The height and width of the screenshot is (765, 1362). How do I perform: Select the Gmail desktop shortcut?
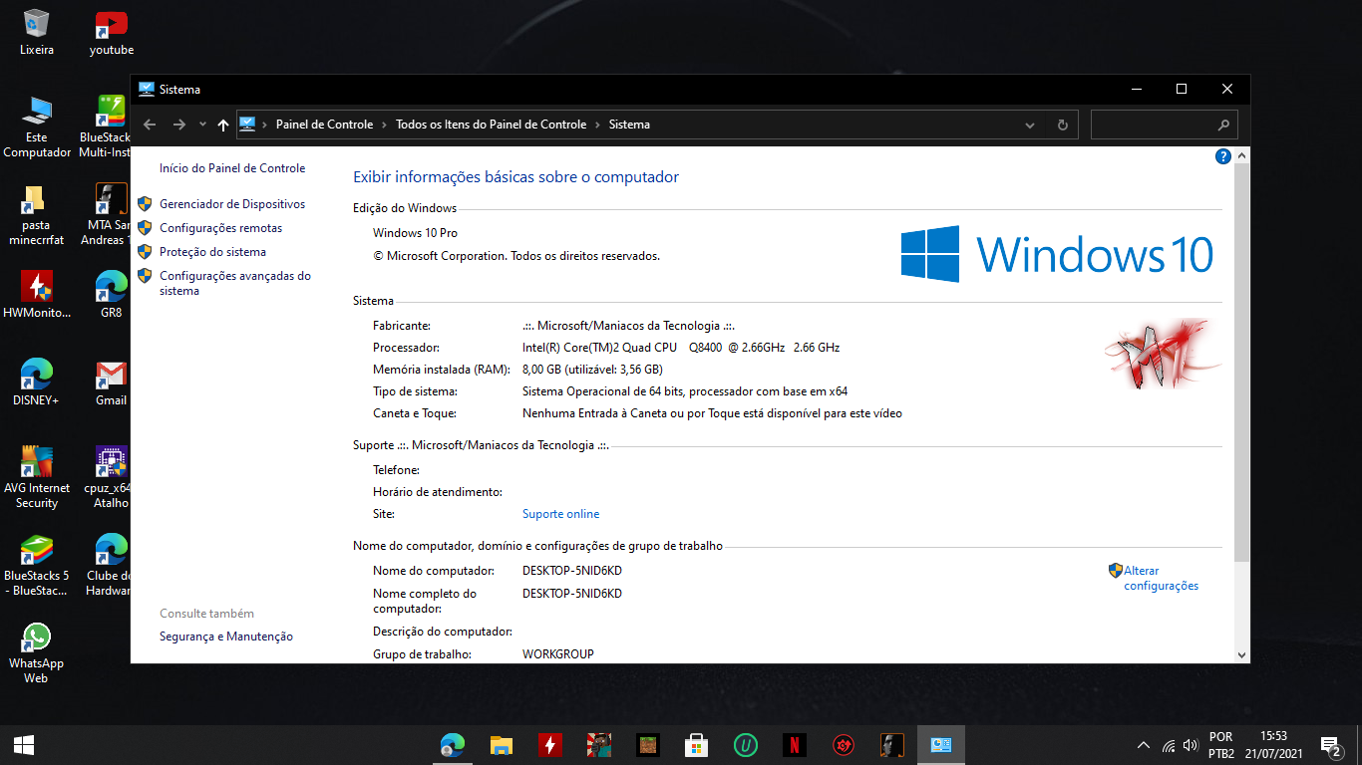click(111, 382)
